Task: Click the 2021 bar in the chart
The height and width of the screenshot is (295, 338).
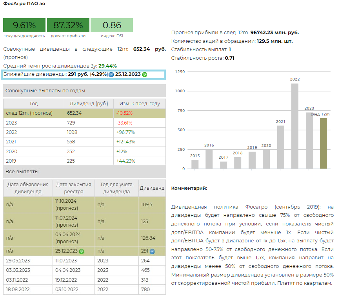Action: (x=280, y=147)
